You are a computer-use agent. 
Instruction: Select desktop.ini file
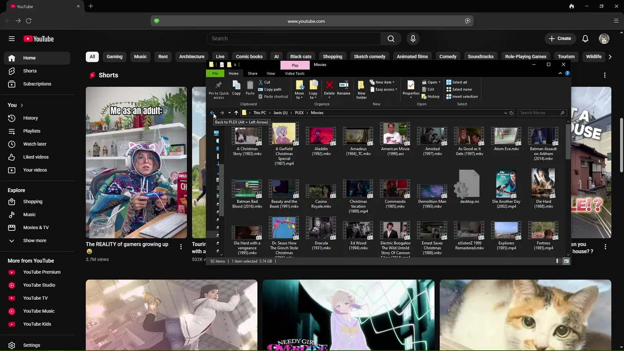point(469,187)
